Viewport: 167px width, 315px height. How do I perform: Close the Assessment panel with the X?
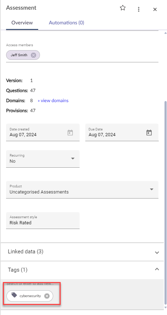click(155, 9)
